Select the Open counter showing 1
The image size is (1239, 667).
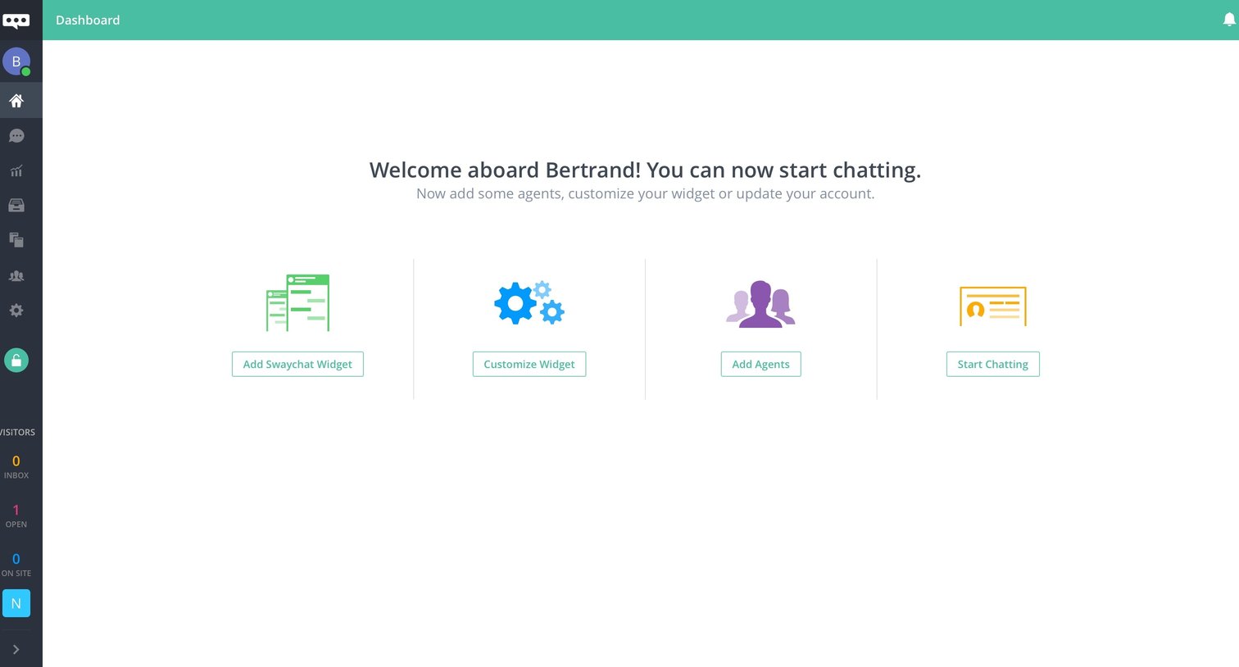click(x=16, y=516)
